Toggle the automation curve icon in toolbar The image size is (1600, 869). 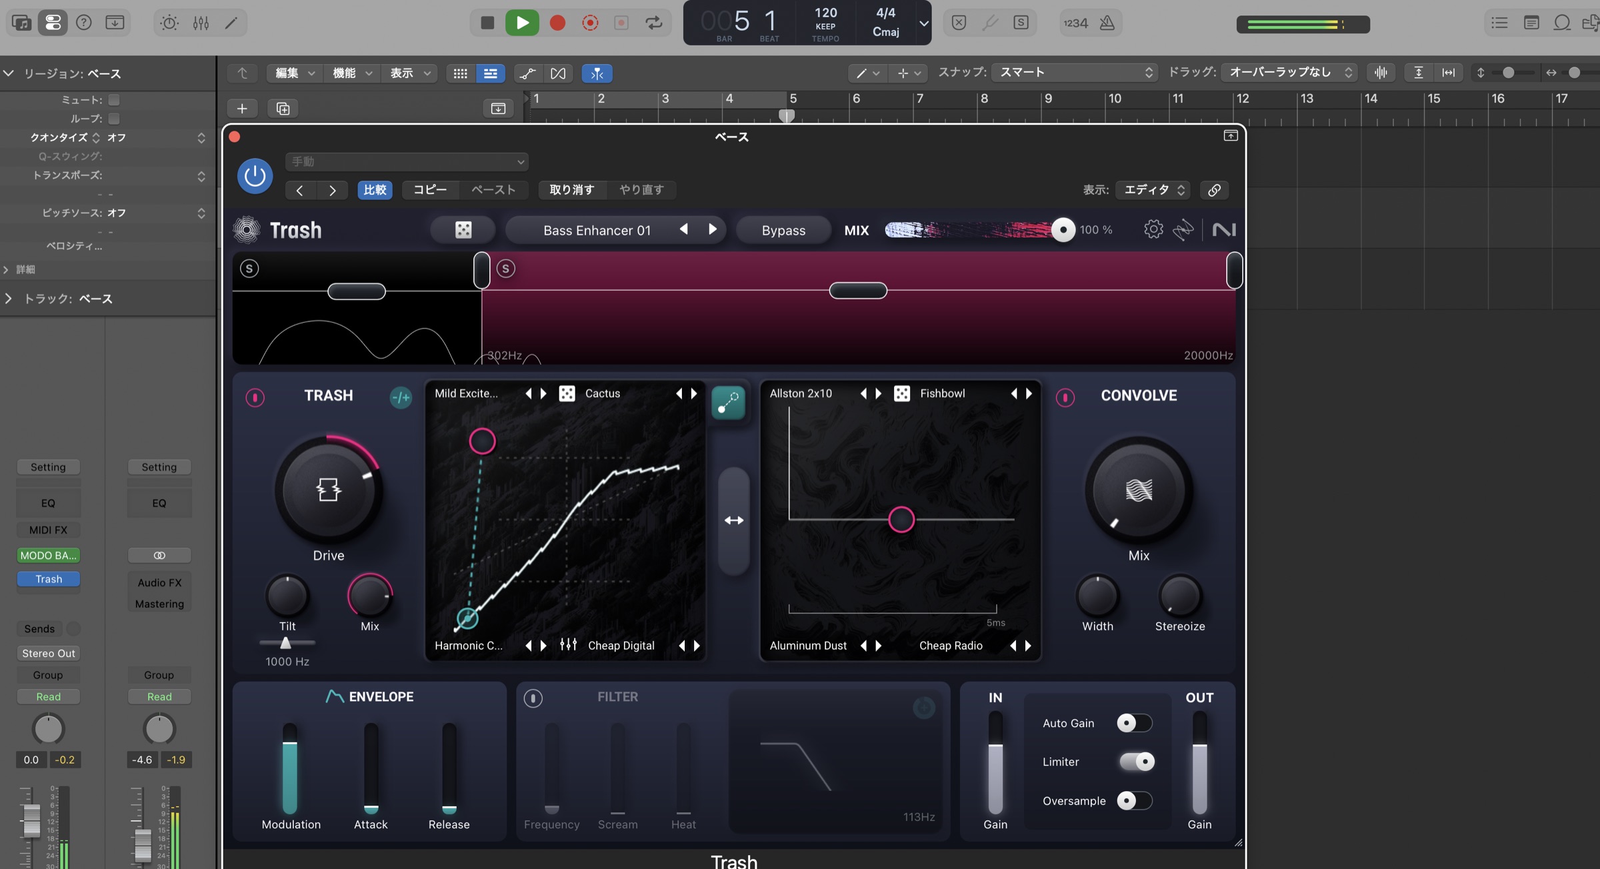point(527,73)
